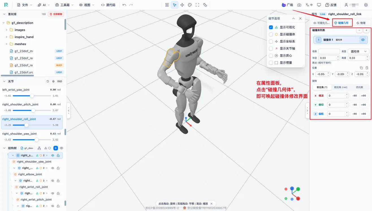
Task: Close the 细节选项 panel
Action: tap(300, 18)
